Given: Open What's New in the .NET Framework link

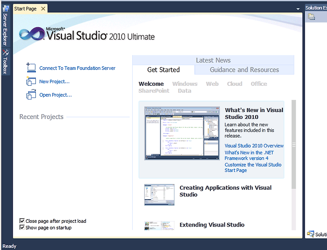Looking at the screenshot, I should [x=249, y=156].
